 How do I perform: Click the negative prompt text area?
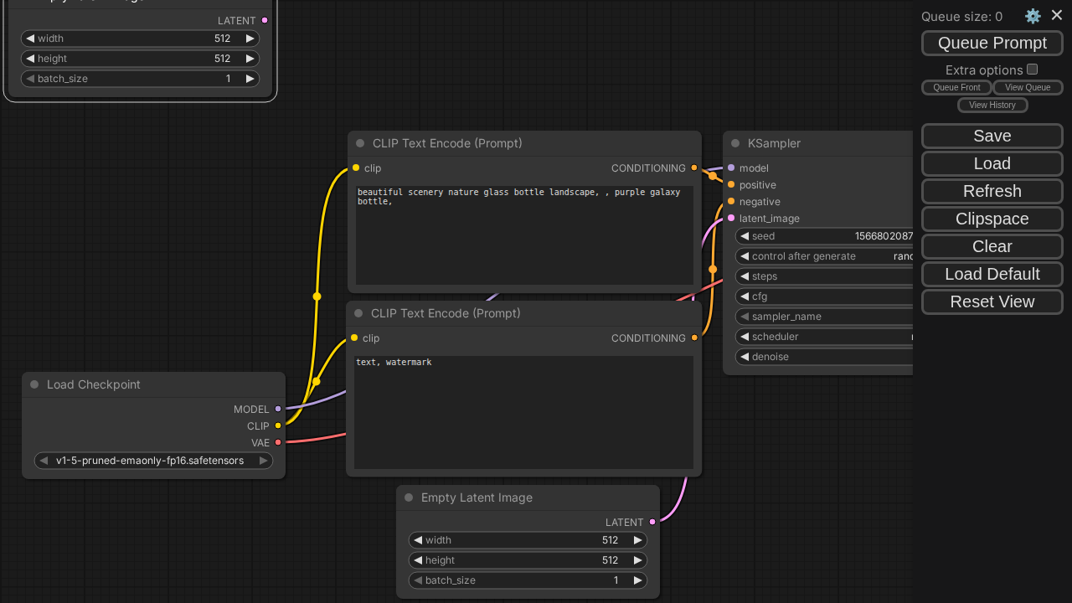[x=523, y=412]
